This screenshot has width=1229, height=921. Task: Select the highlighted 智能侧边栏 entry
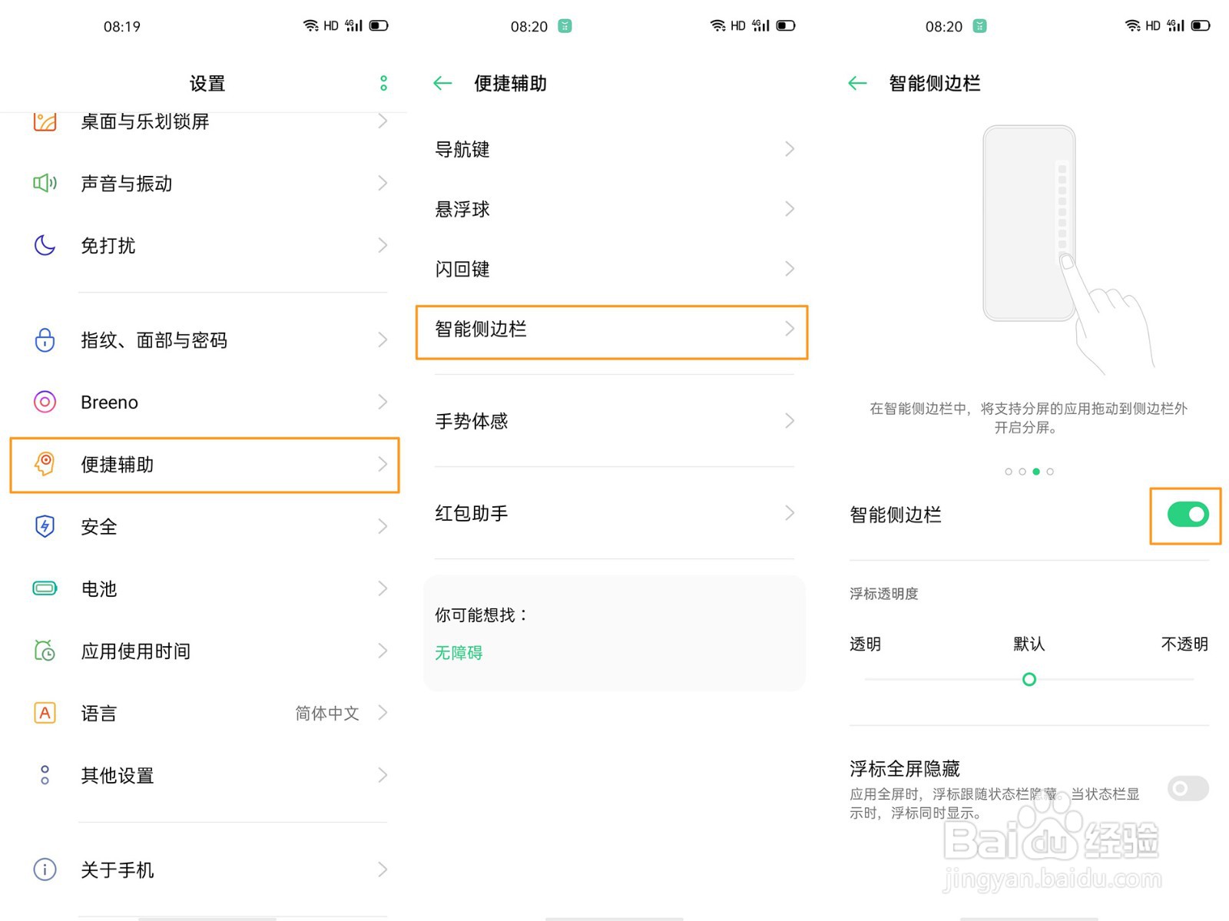pos(612,330)
